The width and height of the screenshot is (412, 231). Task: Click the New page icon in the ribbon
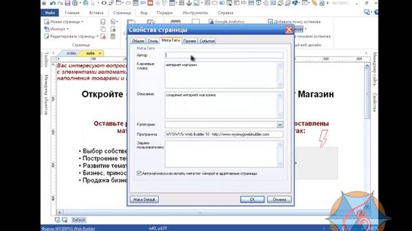pyautogui.click(x=47, y=22)
